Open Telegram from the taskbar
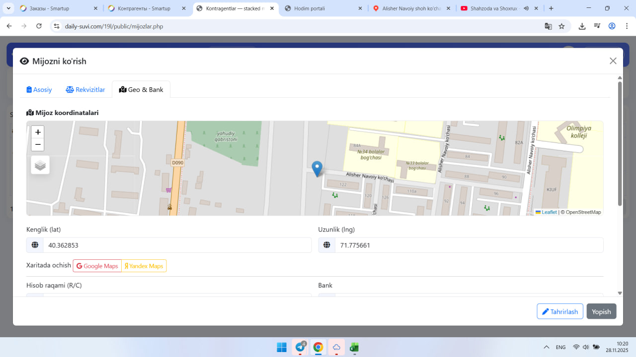 coord(300,347)
